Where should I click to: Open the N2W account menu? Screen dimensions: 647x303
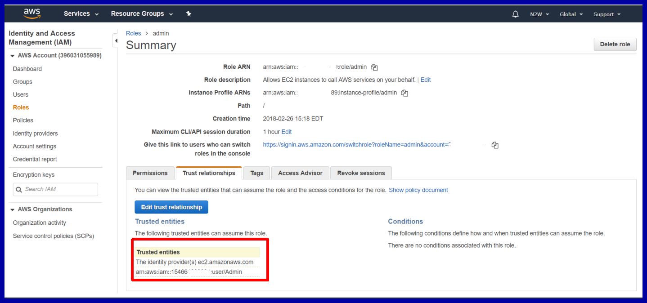(x=539, y=14)
